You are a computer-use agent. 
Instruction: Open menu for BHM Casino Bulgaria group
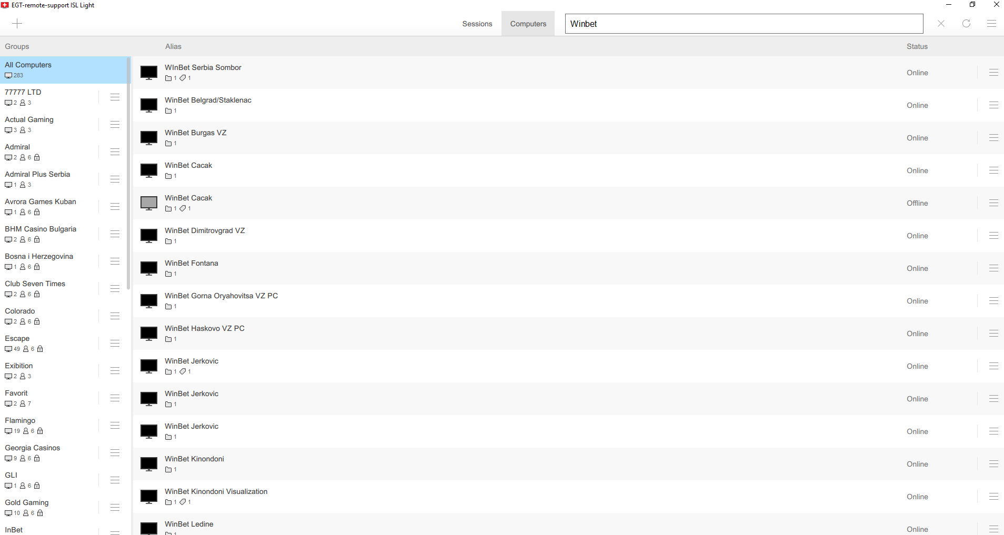(115, 234)
